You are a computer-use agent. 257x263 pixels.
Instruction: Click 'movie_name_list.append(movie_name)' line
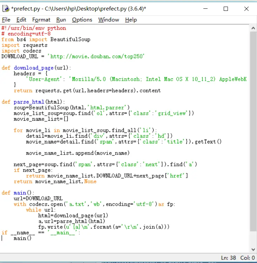[78, 153]
